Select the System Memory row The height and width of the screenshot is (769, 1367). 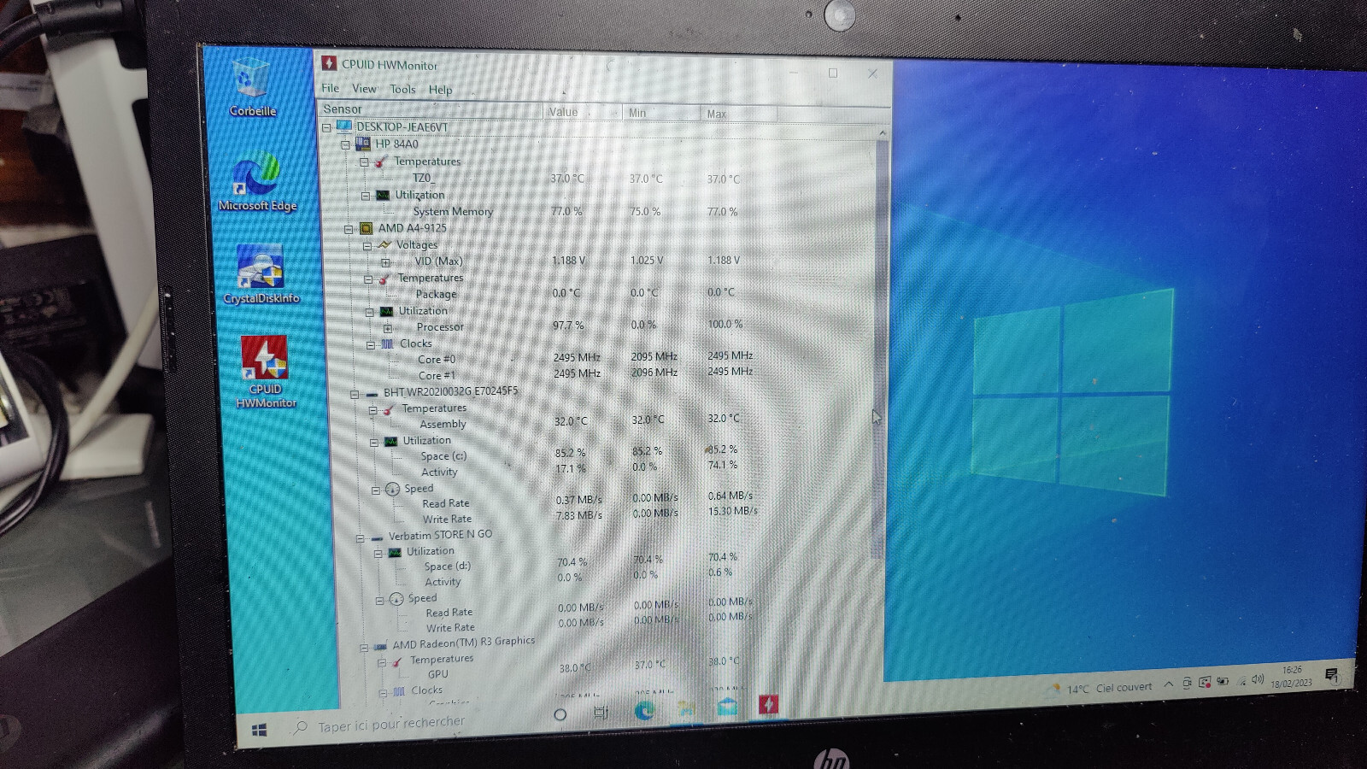pyautogui.click(x=453, y=212)
